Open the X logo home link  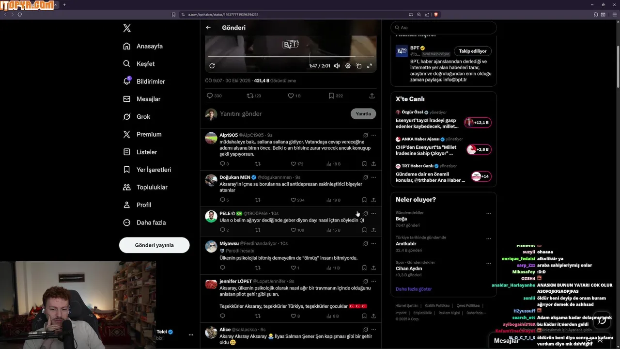[127, 28]
